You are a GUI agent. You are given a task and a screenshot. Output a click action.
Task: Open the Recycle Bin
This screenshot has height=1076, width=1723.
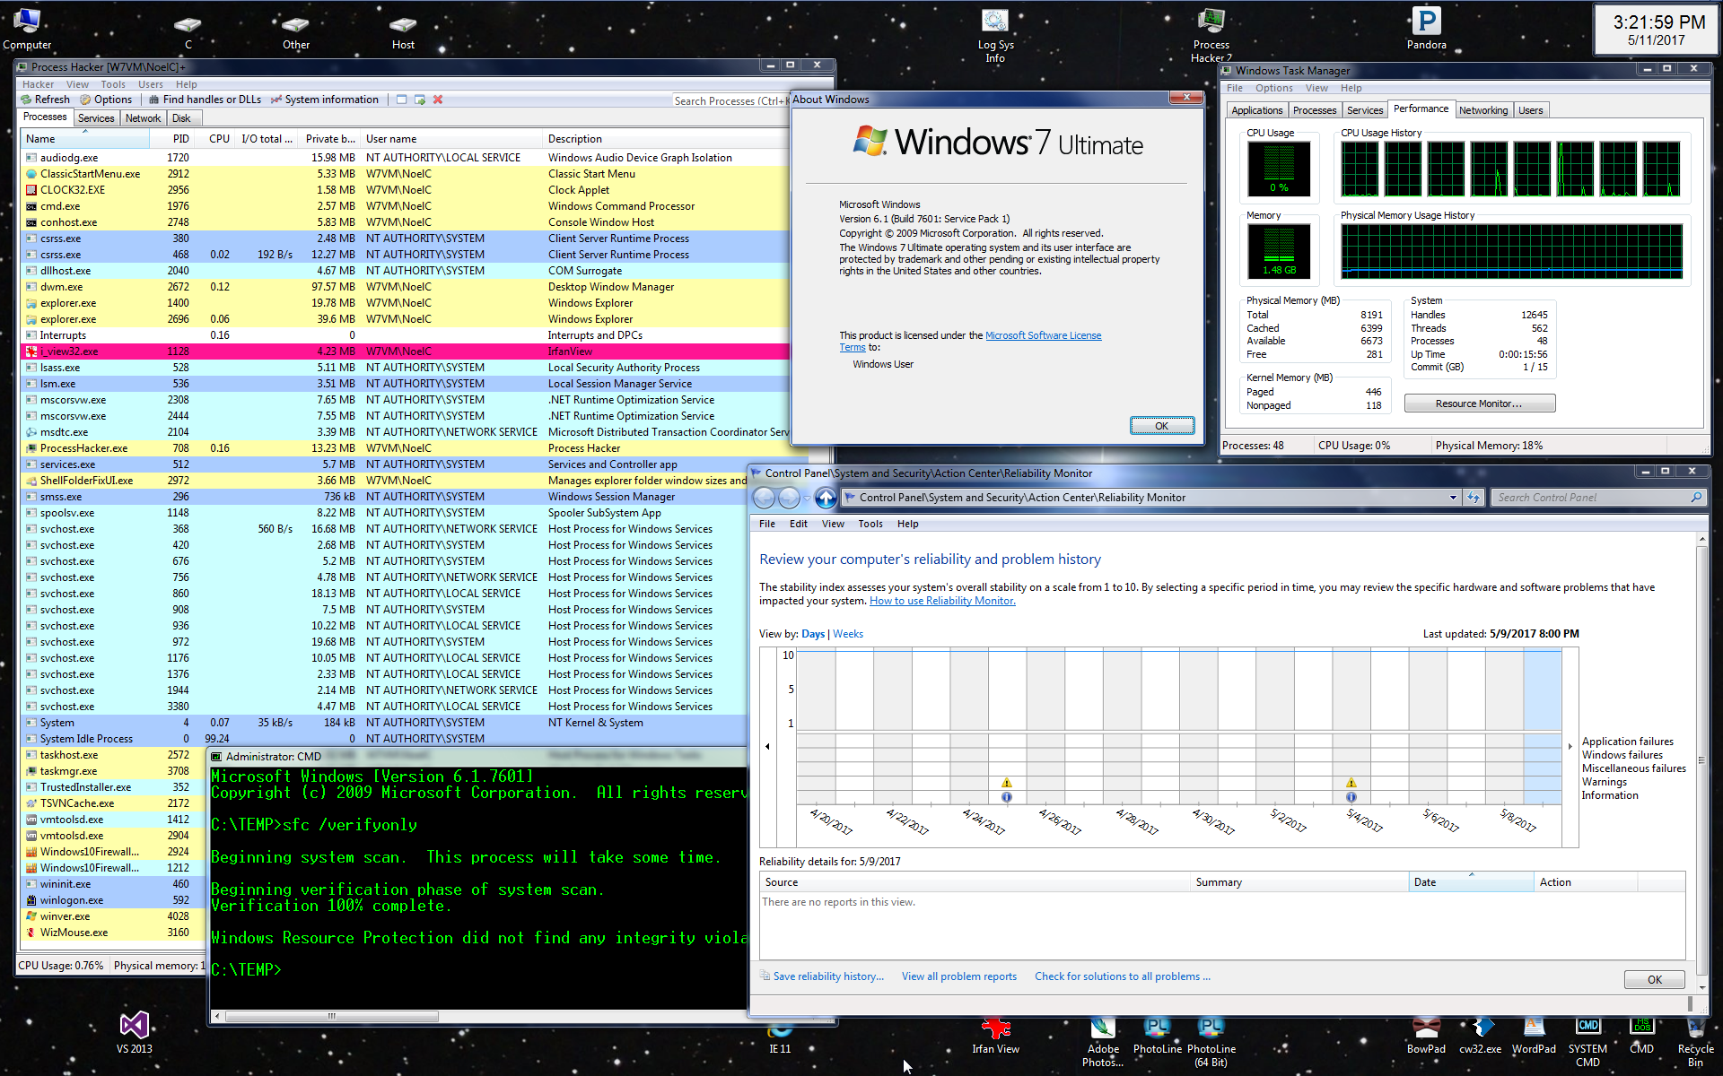[1695, 1042]
